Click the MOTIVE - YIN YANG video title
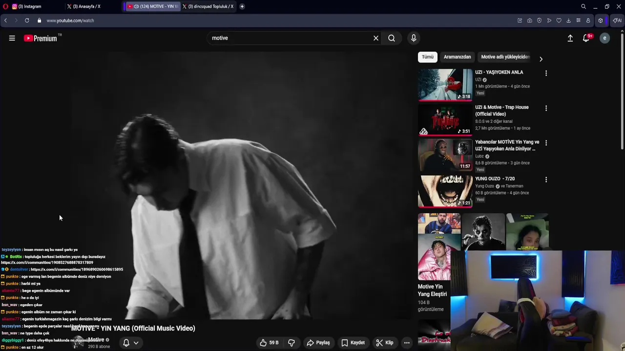The width and height of the screenshot is (625, 351). pos(133,328)
